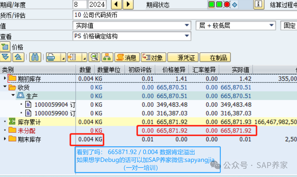The image size is (297, 177).
Task: Click the second green status square
Action: tap(219, 4)
